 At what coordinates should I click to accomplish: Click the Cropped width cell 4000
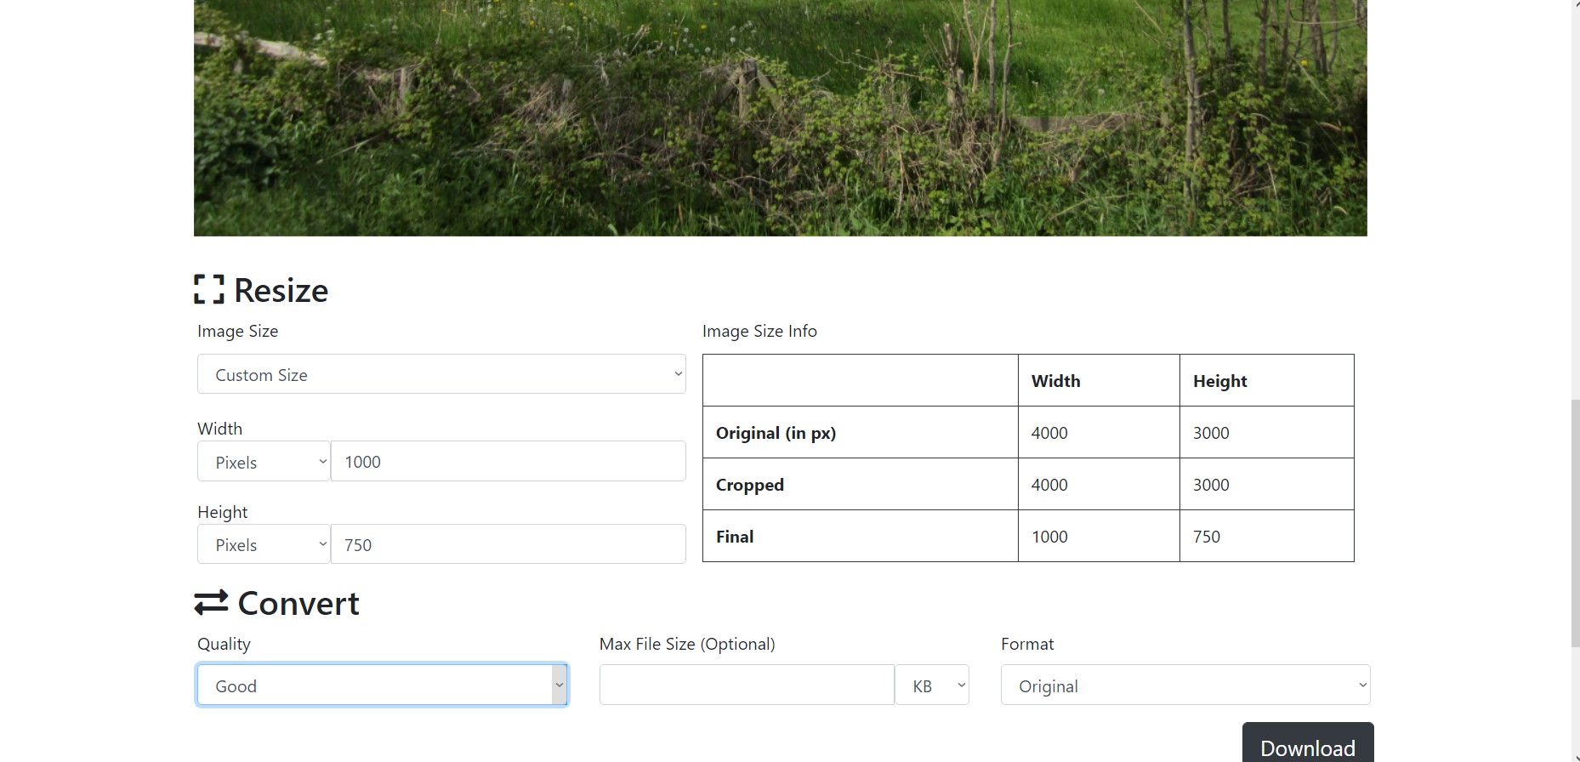point(1099,485)
